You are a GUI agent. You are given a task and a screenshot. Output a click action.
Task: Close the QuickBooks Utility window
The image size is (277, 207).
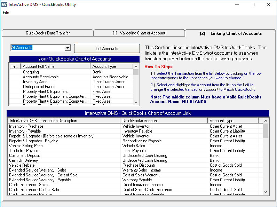(x=268, y=5)
